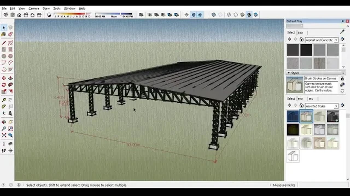Choose the Zoom magnifier tool
Screen dimensions: 350x196
coord(4,128)
